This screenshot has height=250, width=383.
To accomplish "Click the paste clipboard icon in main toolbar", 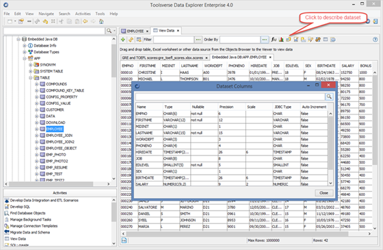I will (77, 21).
